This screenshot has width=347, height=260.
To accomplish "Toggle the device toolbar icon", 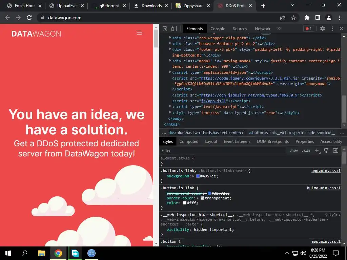I will coord(174,28).
